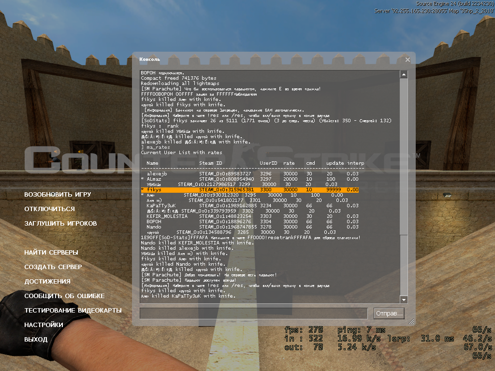Click Steam ID STEAM_0:0:89583727
This screenshot has width=495, height=371.
225,173
